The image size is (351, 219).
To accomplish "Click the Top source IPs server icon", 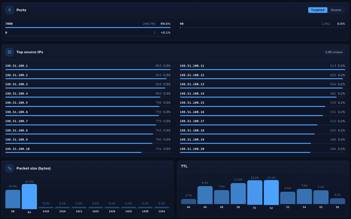I will point(10,52).
